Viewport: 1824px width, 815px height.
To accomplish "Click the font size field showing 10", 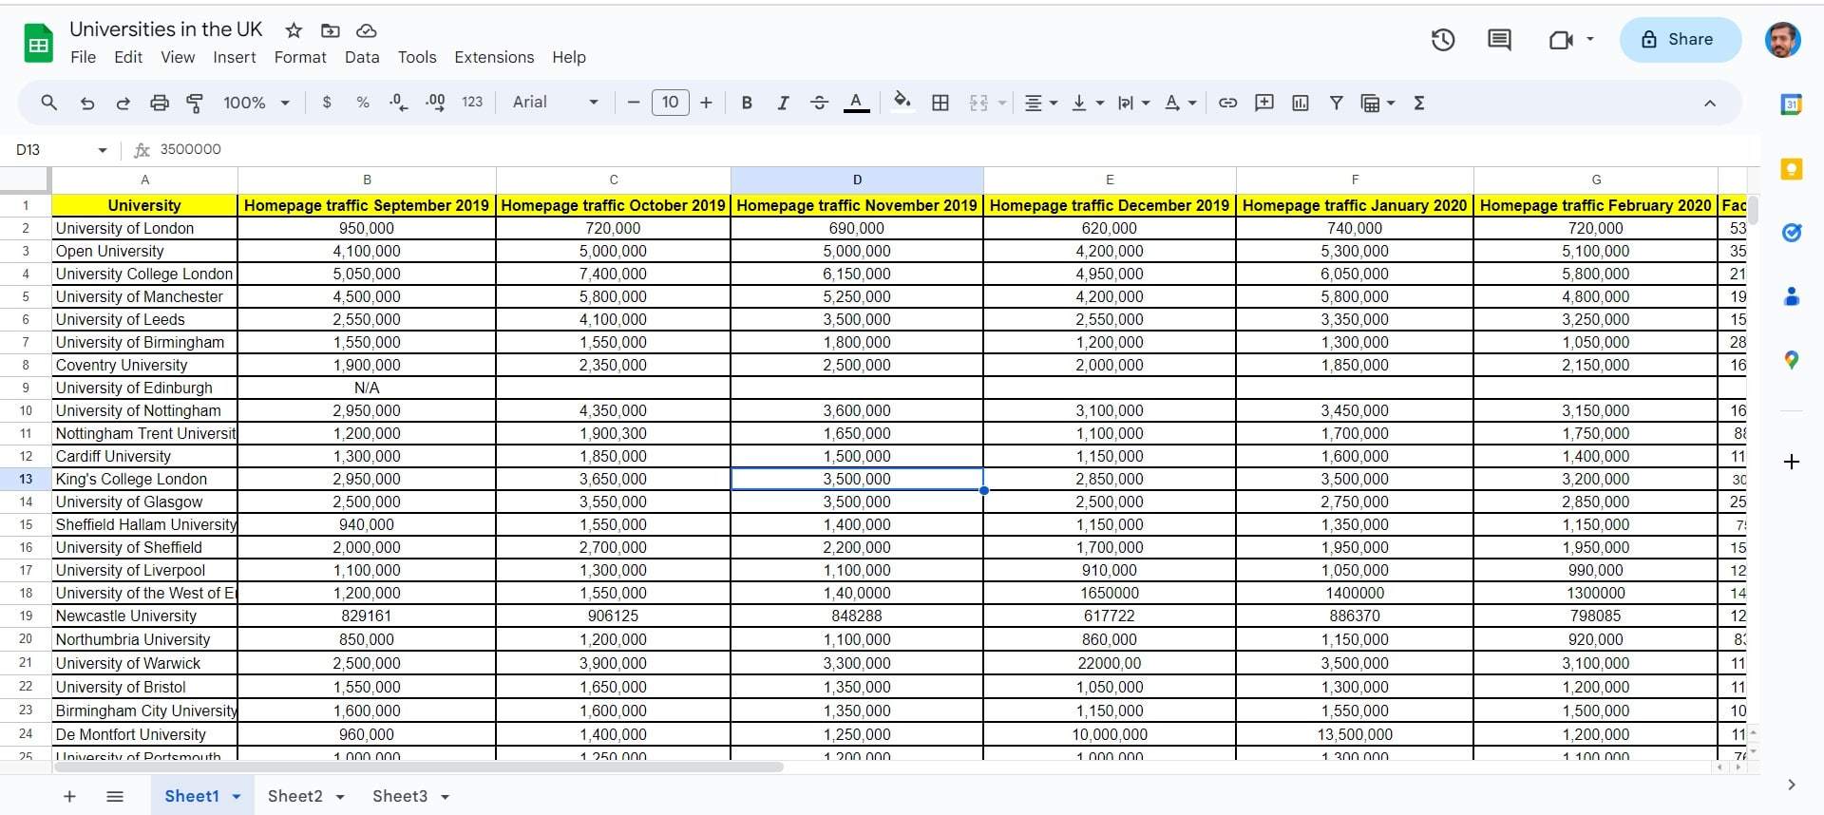I will [671, 103].
